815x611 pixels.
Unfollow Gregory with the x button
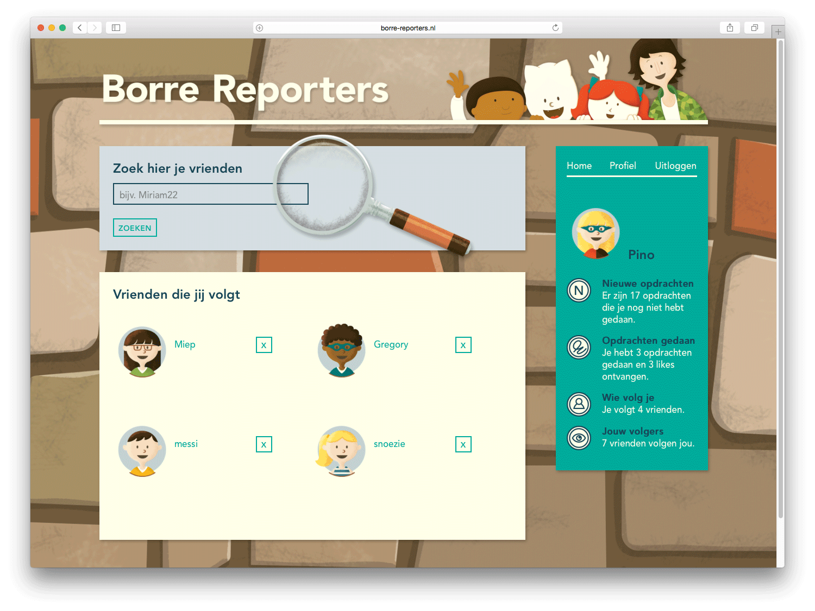pyautogui.click(x=463, y=345)
